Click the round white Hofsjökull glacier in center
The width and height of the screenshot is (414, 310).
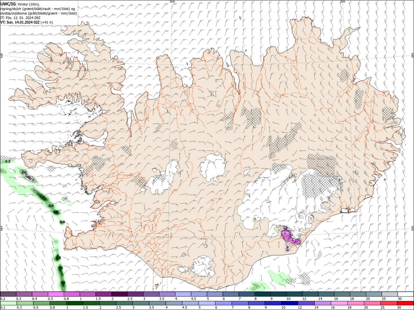click(212, 168)
